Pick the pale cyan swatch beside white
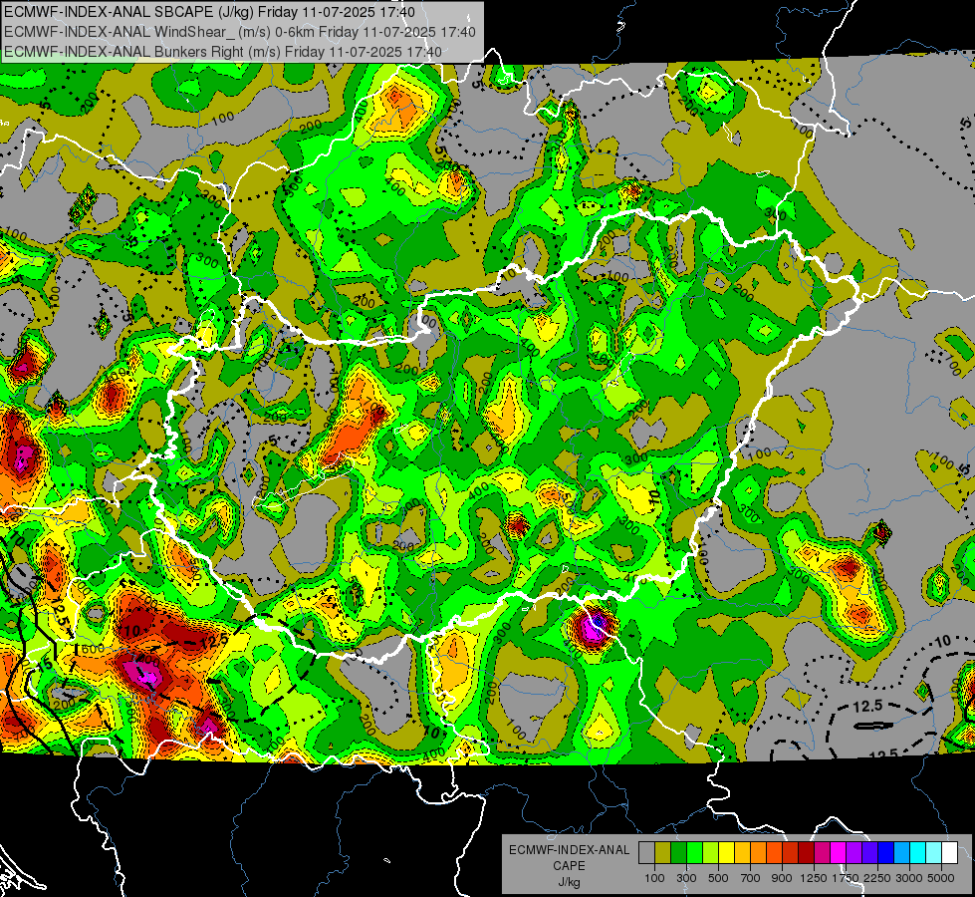Viewport: 975px width, 897px height. pyautogui.click(x=934, y=853)
